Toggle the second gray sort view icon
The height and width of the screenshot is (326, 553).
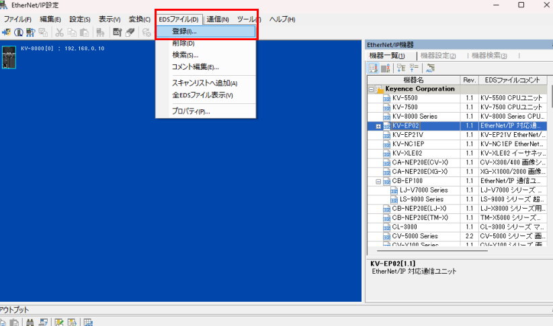tap(386, 68)
